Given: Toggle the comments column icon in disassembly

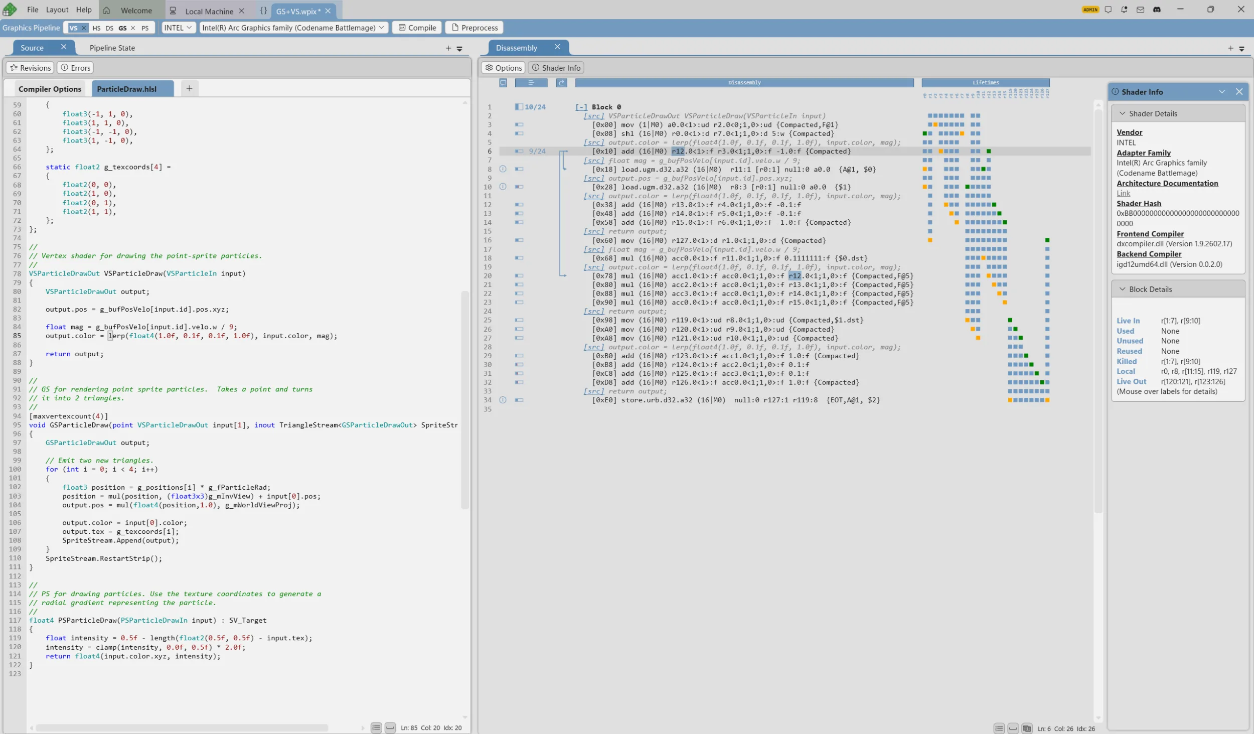Looking at the screenshot, I should pos(503,83).
